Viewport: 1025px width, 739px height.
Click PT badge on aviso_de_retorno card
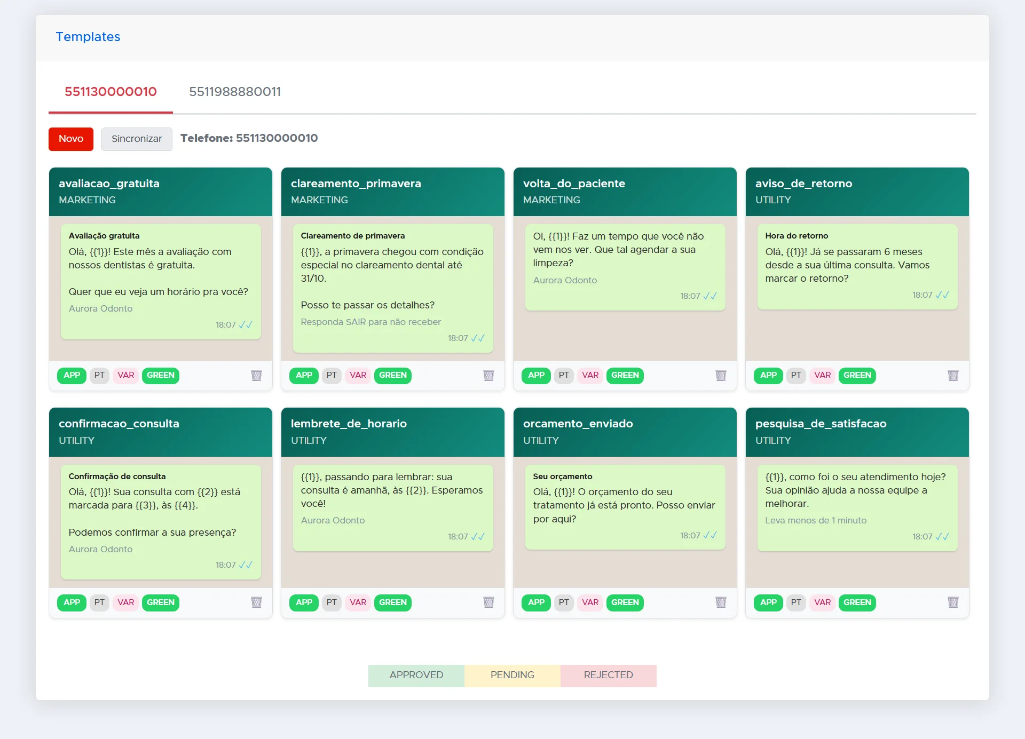tap(796, 375)
